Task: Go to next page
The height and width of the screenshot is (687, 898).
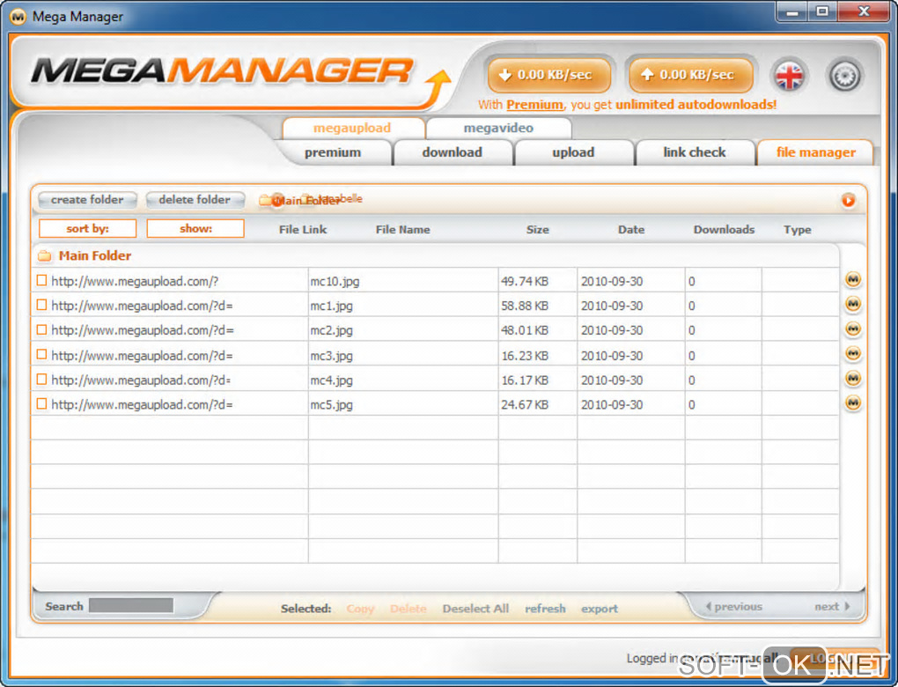Action: tap(832, 606)
